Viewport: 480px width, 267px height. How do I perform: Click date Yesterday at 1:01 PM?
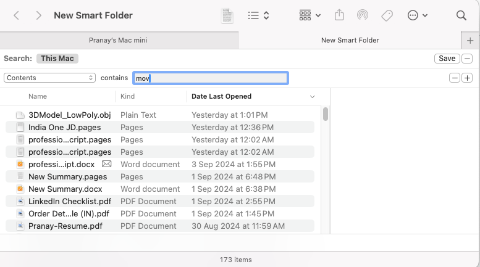(x=230, y=115)
